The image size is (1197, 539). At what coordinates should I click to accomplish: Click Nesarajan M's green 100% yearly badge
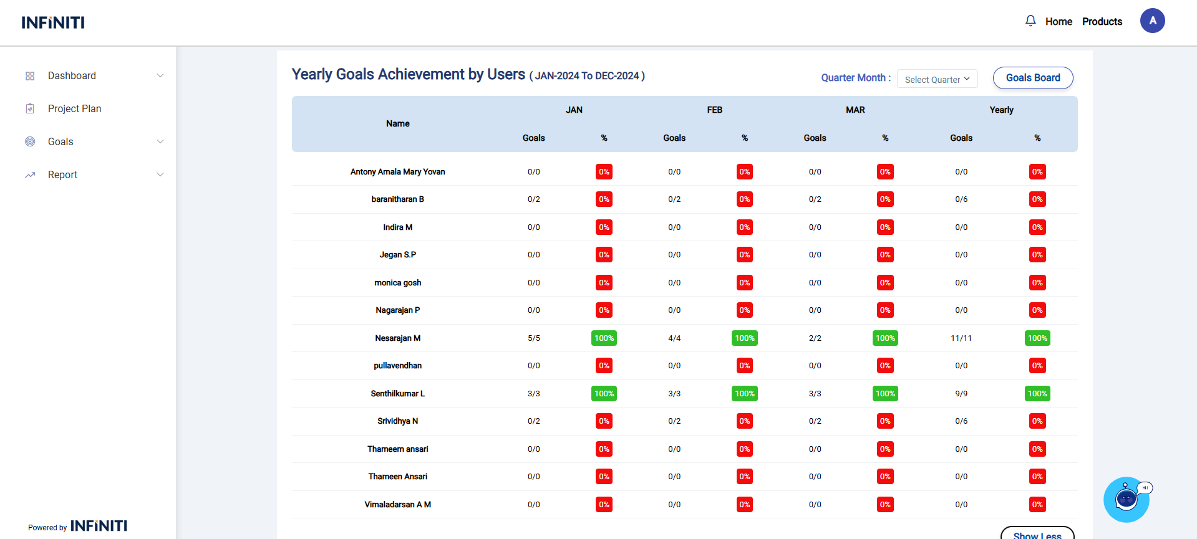coord(1037,338)
